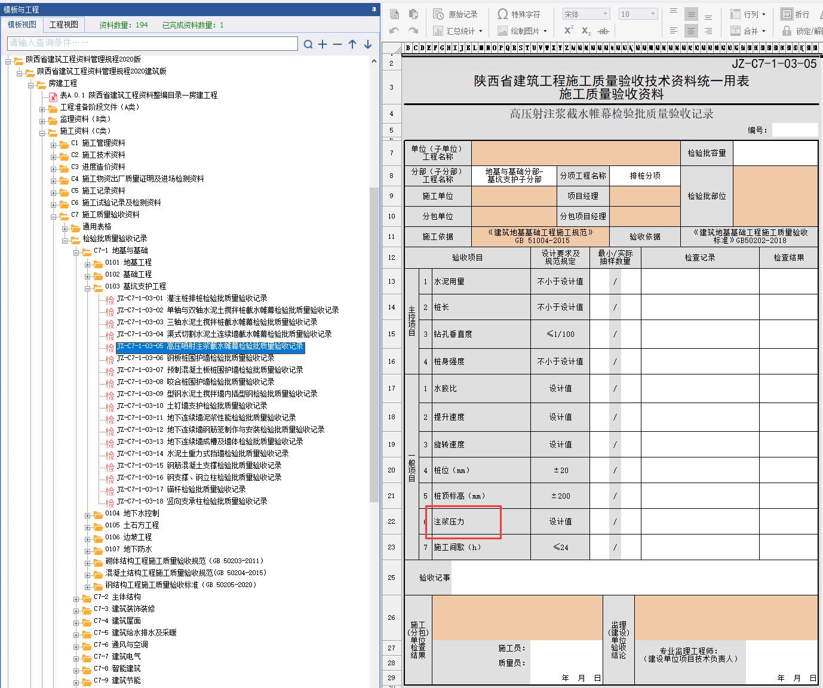Align text center horizontally
The width and height of the screenshot is (823, 688).
click(691, 30)
